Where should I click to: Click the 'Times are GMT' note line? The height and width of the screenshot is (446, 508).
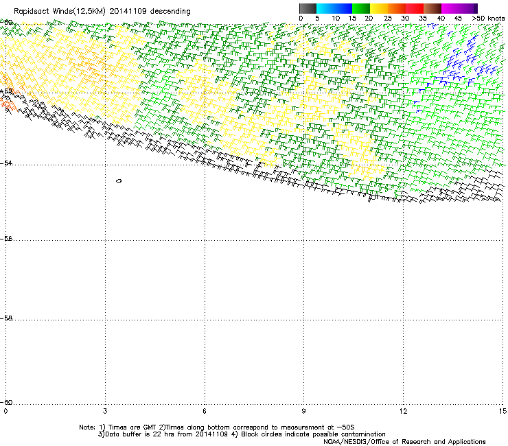pyautogui.click(x=217, y=427)
